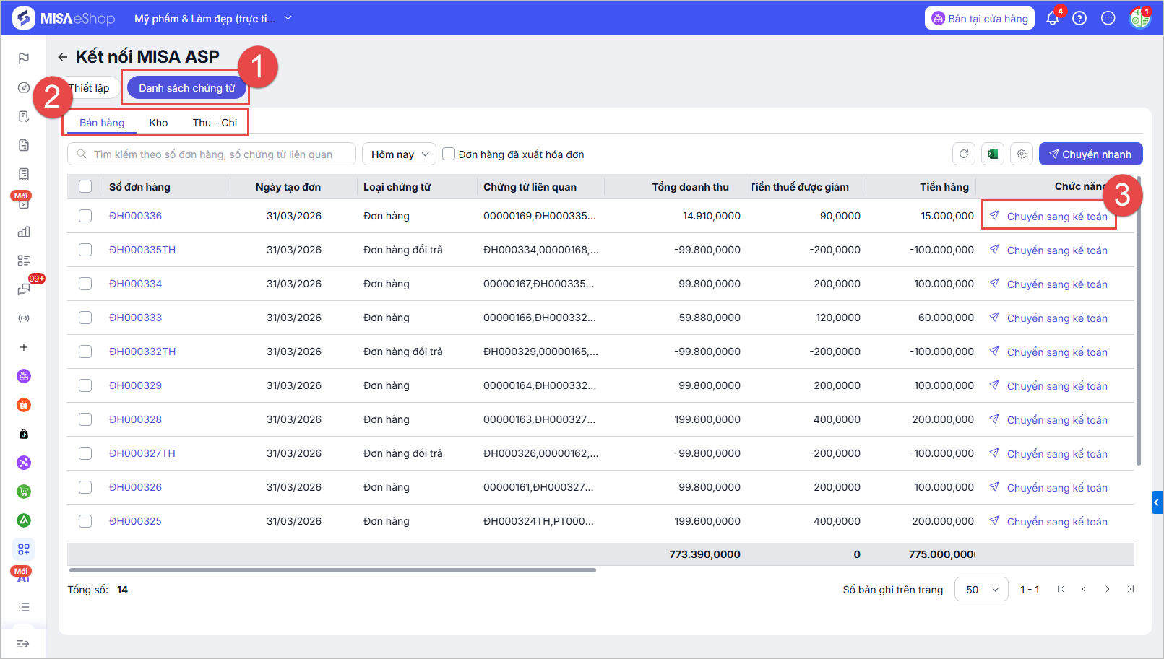Screen dimensions: 1164x659
Task: Open records per page dropdown showing 50
Action: (x=981, y=590)
